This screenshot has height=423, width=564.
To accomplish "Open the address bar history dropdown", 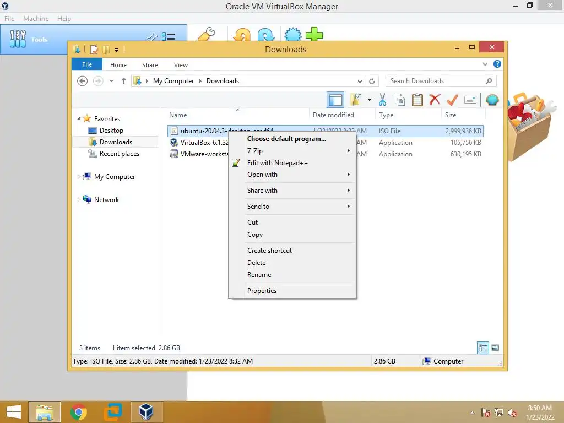I will point(360,82).
